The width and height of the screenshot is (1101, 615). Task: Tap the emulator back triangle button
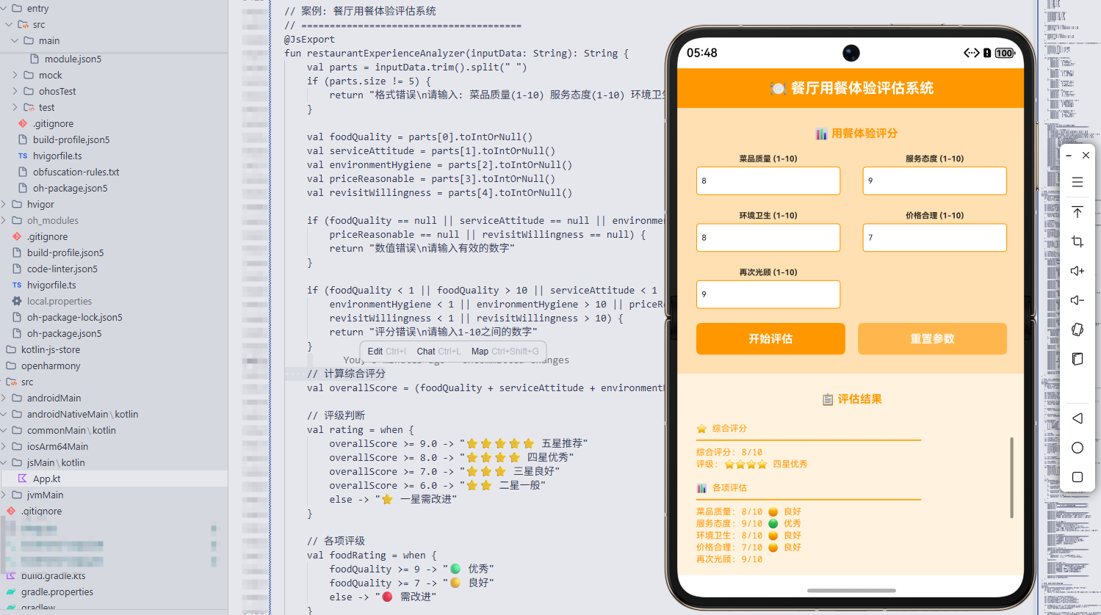pyautogui.click(x=1077, y=418)
